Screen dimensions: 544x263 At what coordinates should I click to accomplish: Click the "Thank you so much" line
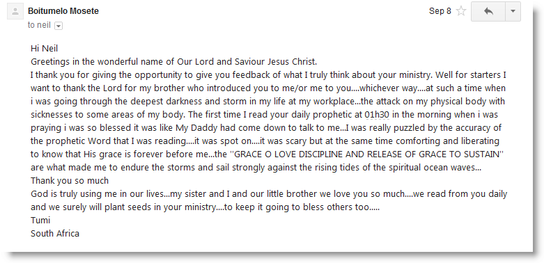[70, 180]
